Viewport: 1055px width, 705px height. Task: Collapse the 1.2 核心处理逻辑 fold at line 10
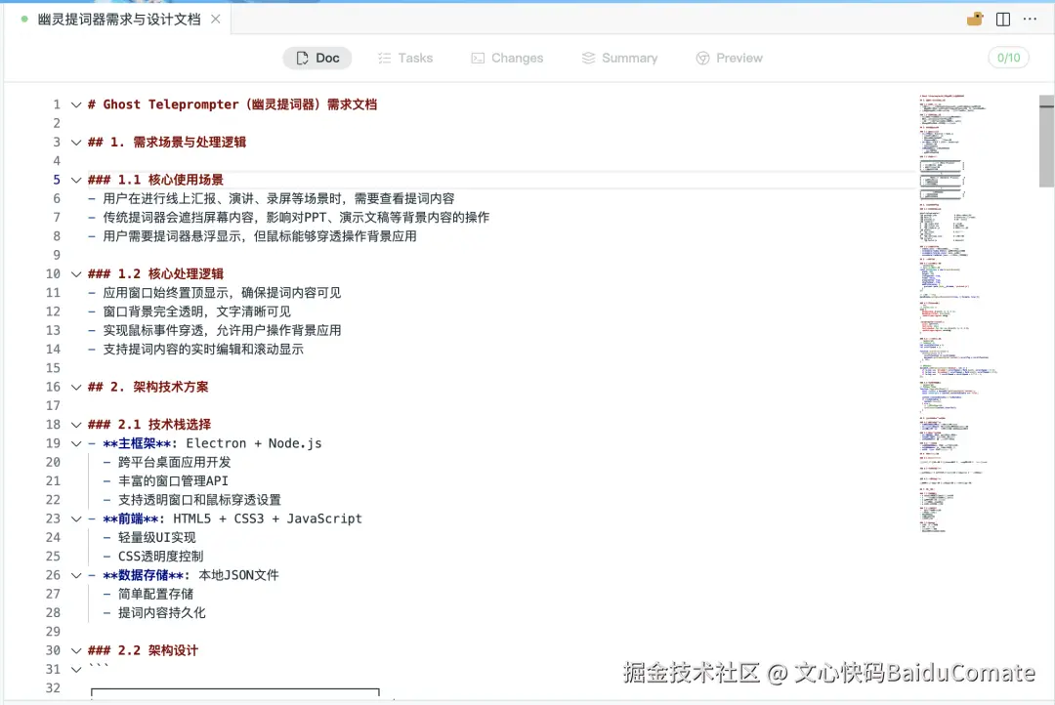pyautogui.click(x=76, y=273)
